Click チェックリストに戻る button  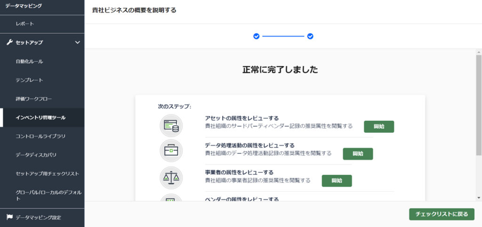442,214
